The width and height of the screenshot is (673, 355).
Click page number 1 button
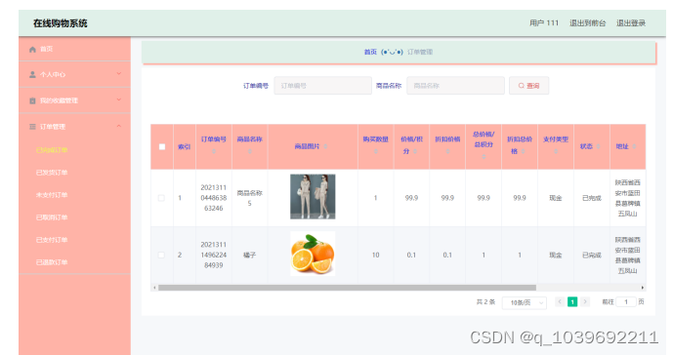click(572, 301)
